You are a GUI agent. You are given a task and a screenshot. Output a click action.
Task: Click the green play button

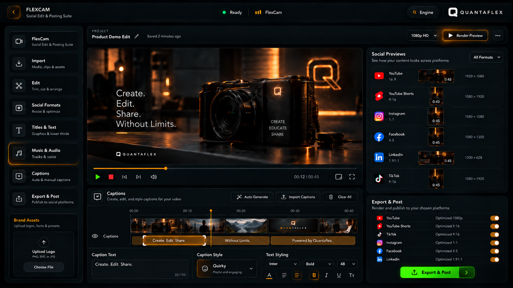(x=98, y=177)
